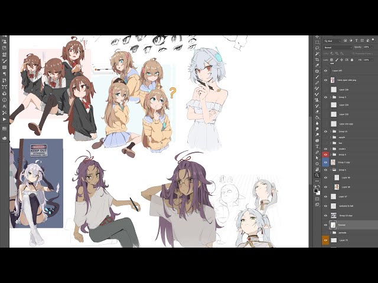This screenshot has height=283, width=378.
Task: Expand the folder below the selected layer
Action: 331,233
